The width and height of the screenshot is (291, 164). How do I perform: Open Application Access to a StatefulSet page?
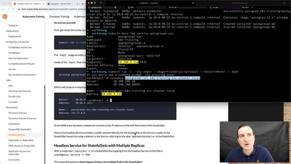click(19, 153)
